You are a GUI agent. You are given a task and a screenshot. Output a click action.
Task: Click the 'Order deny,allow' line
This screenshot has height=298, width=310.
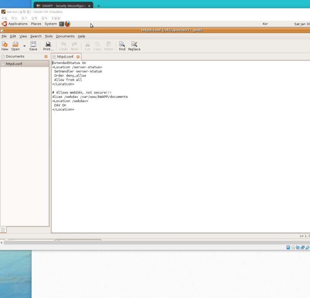click(x=70, y=76)
